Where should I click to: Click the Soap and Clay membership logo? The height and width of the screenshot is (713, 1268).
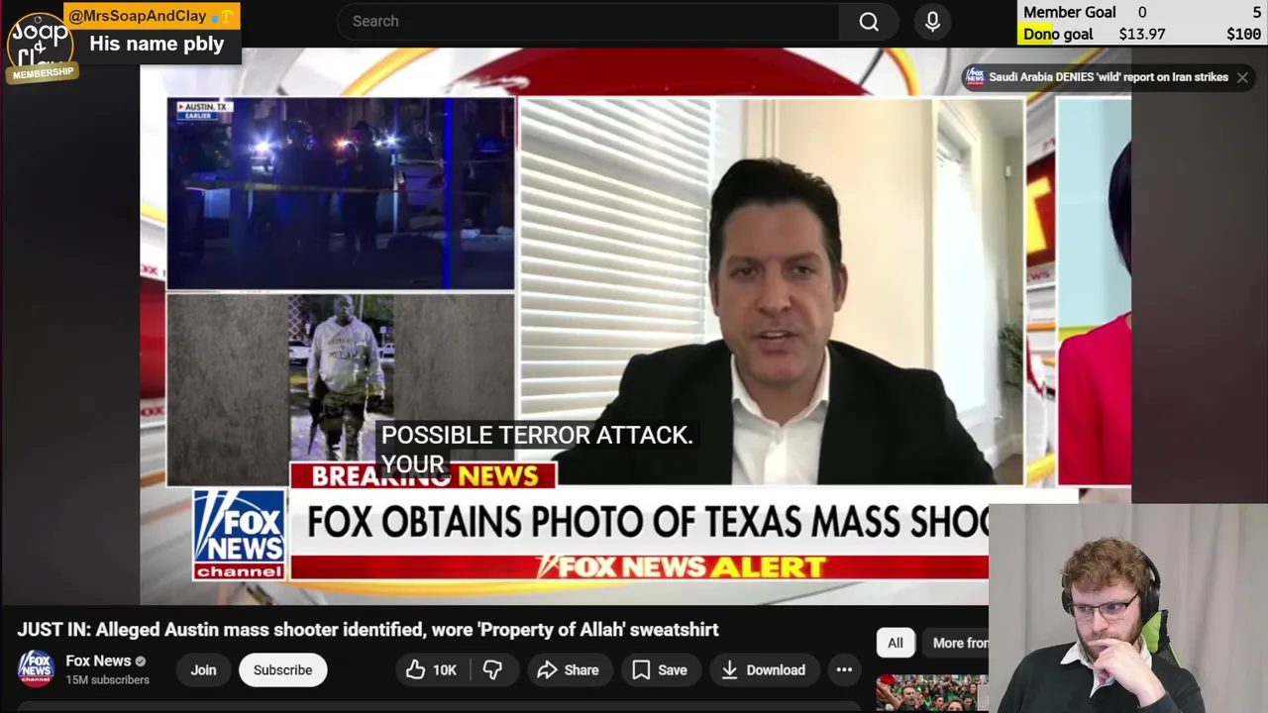click(41, 47)
